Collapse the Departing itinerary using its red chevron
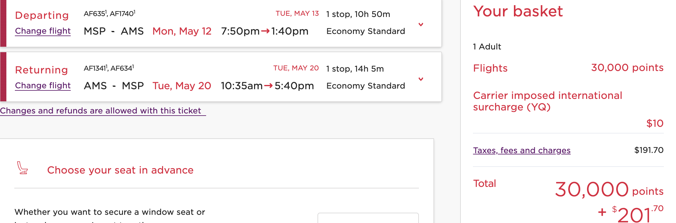Screen dimensions: 676x223 pos(421,25)
